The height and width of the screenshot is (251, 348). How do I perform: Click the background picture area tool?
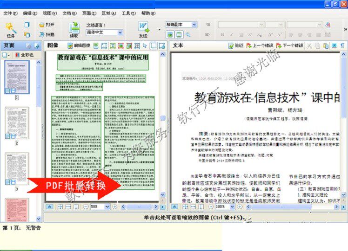click(x=129, y=45)
